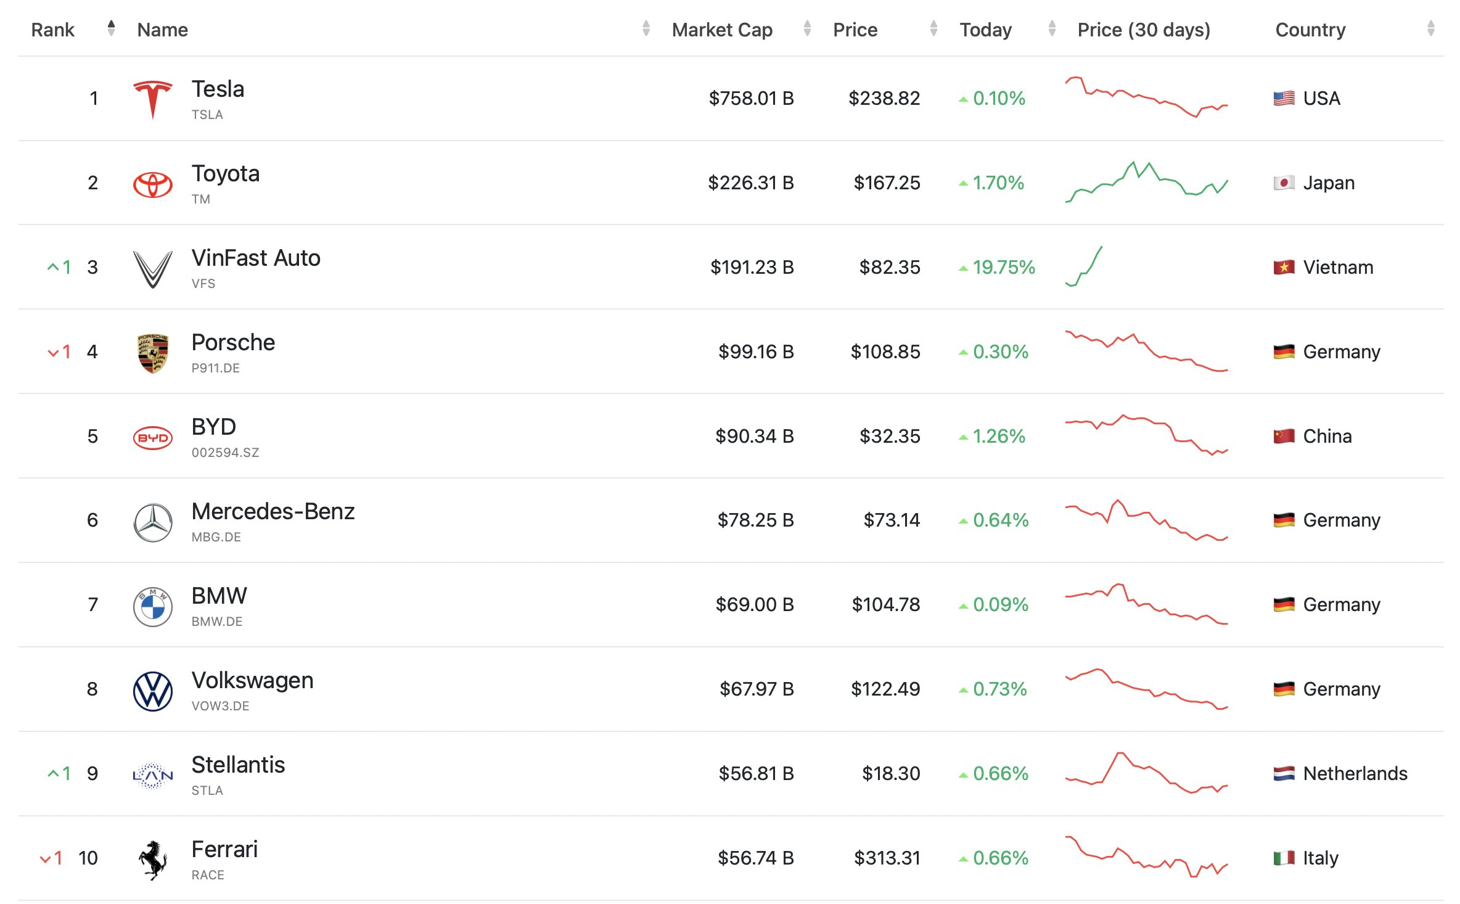Click the Country column header

point(1310,30)
